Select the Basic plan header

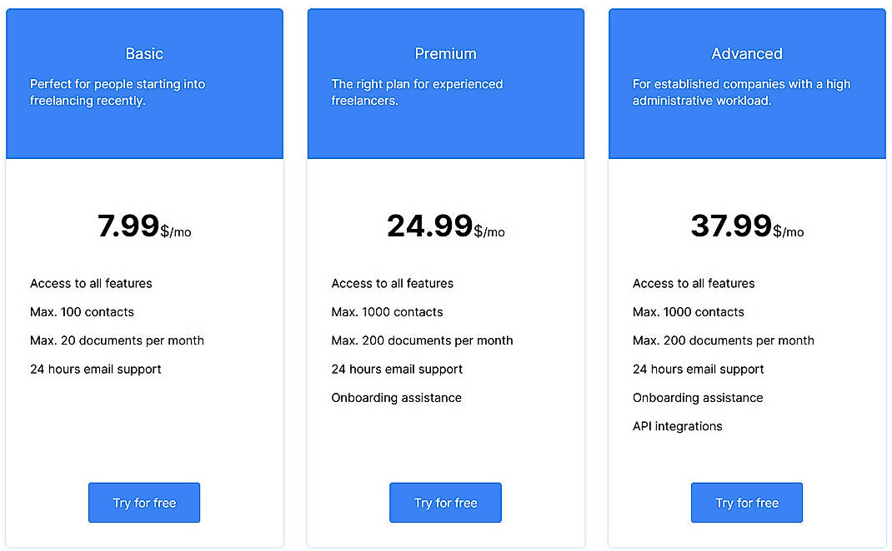point(143,53)
